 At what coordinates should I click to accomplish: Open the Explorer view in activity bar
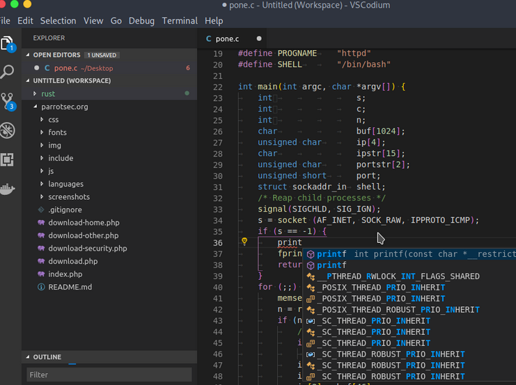[7, 43]
